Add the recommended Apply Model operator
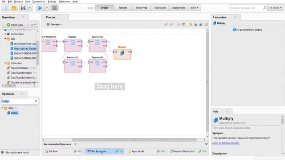Screen dimensions: 285x160 [146, 151]
